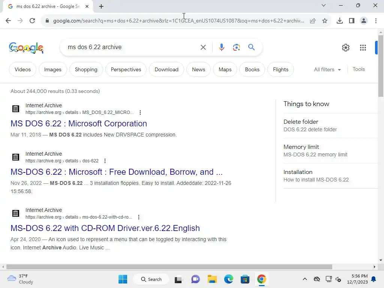
Task: Open Google quick settings gear
Action: click(x=345, y=48)
